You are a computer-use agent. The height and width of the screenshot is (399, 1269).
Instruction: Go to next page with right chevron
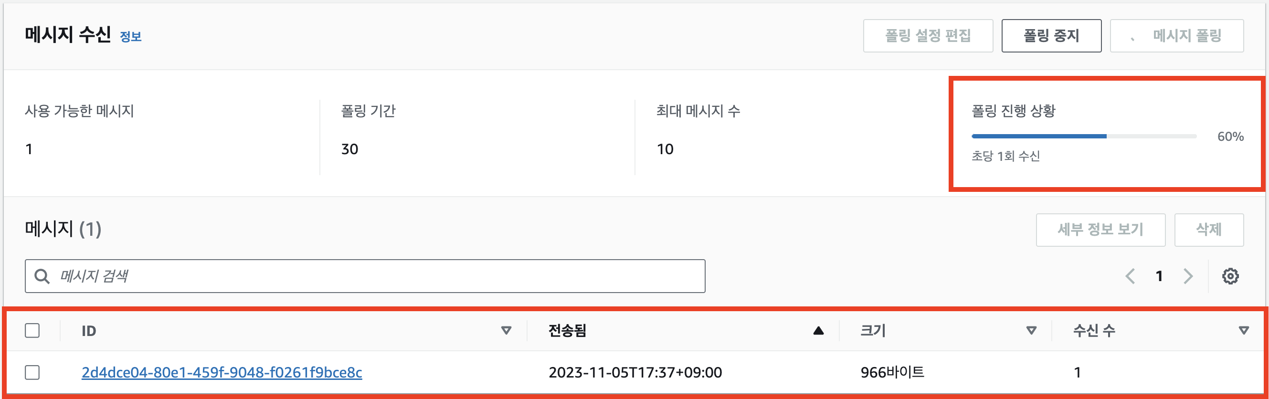[x=1188, y=276]
